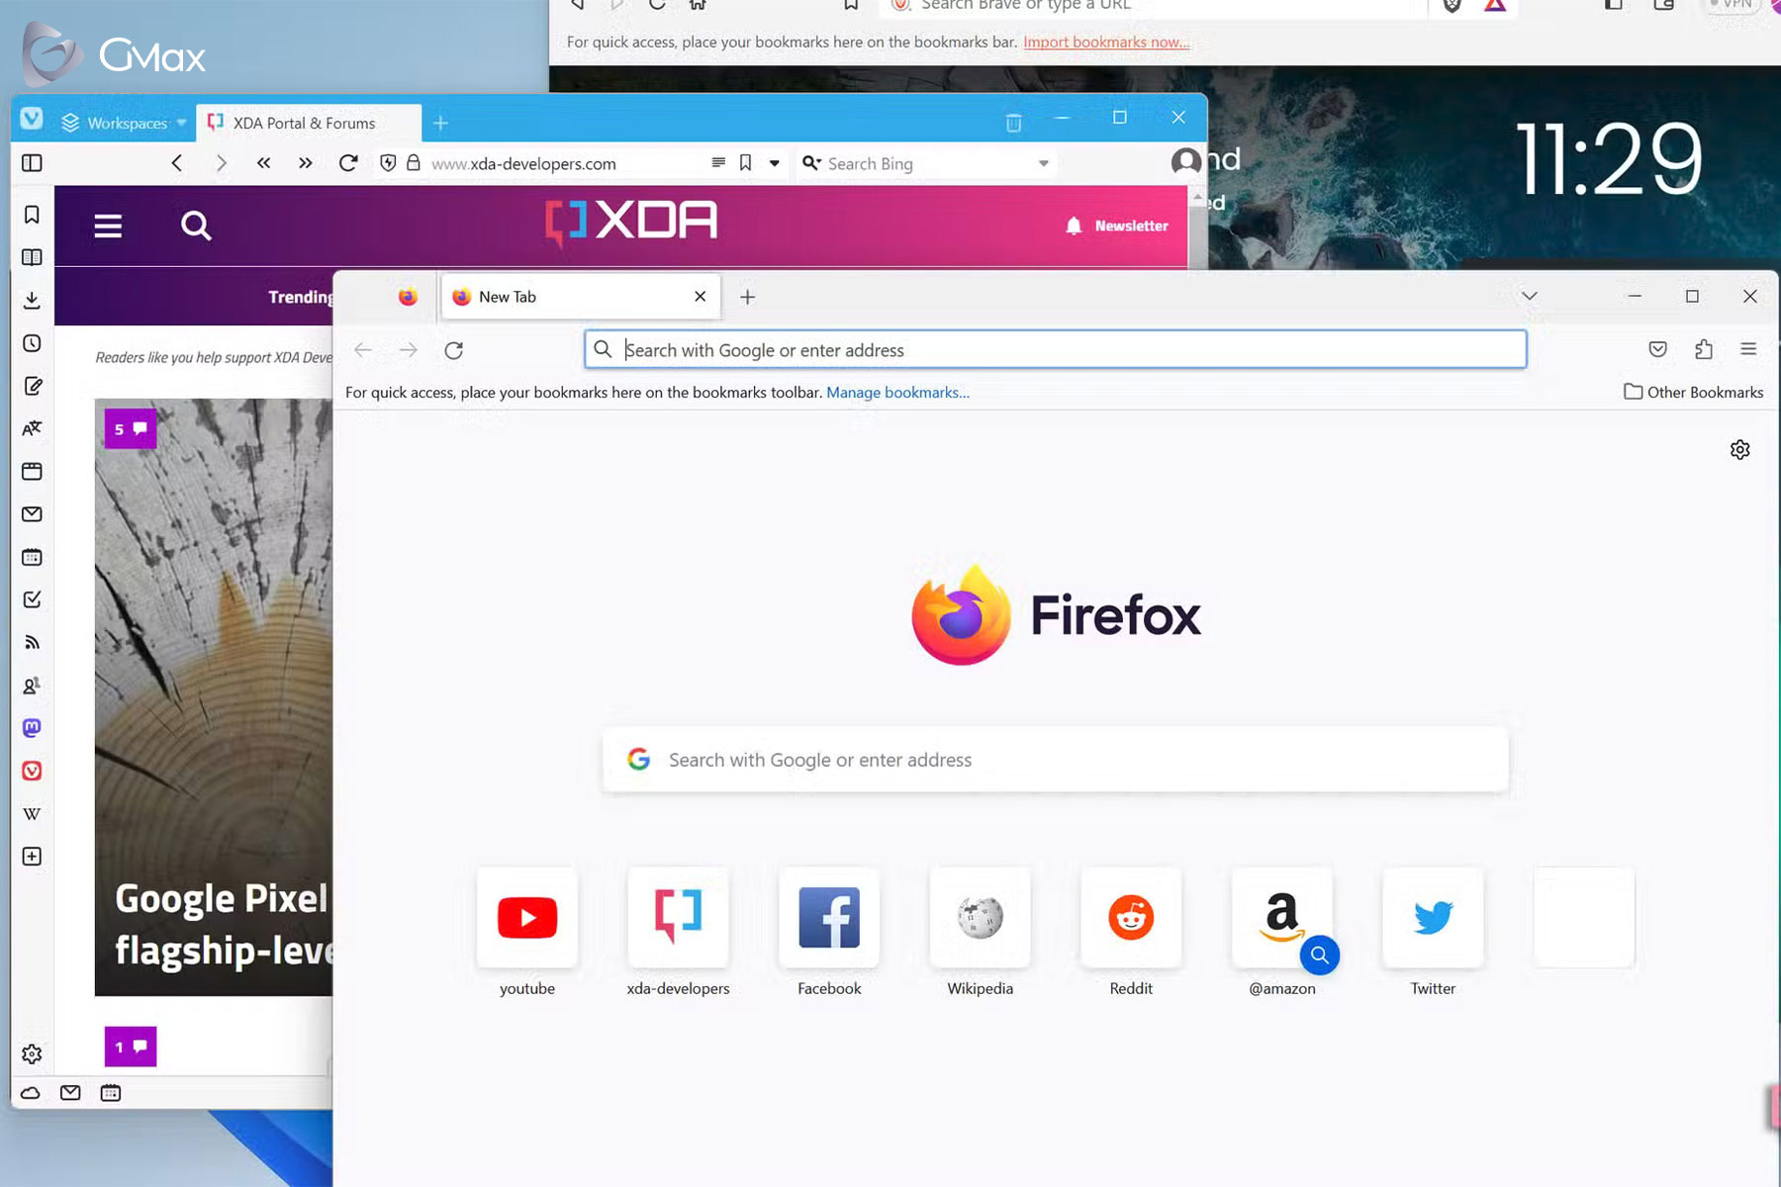
Task: Open Tasks panel in Vivaldi sidebar
Action: tap(32, 599)
